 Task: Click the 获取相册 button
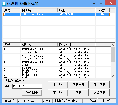pos(32,93)
